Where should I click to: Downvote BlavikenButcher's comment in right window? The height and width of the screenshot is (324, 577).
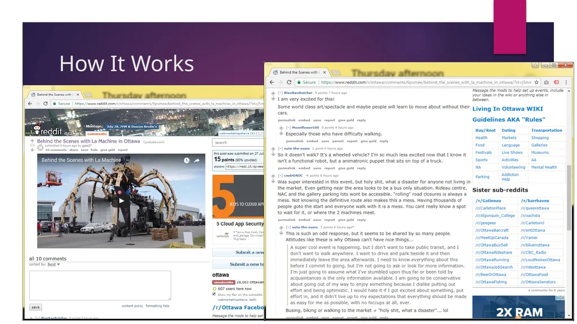pyautogui.click(x=273, y=99)
